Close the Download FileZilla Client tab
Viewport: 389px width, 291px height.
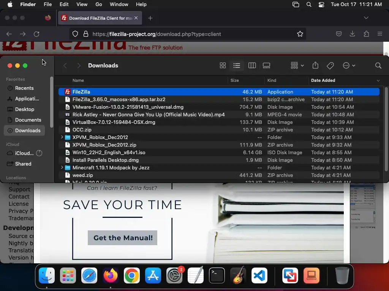click(x=136, y=18)
